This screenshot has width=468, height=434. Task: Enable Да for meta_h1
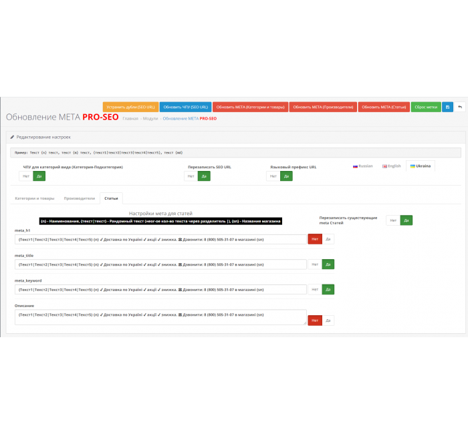point(328,239)
